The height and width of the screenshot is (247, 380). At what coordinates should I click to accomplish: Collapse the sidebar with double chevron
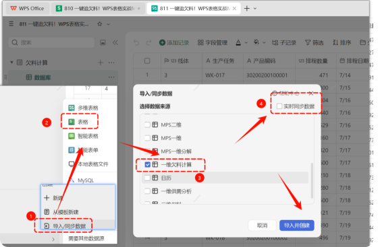(x=115, y=43)
